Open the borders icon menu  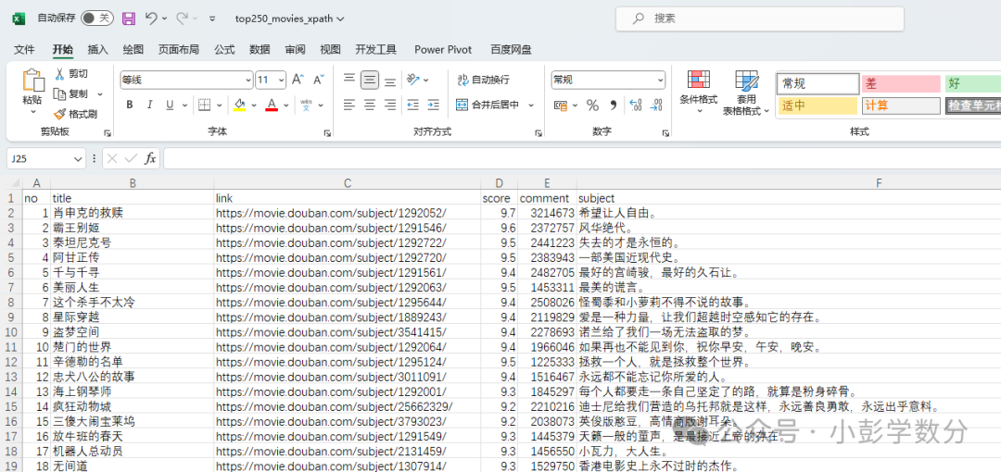point(204,105)
